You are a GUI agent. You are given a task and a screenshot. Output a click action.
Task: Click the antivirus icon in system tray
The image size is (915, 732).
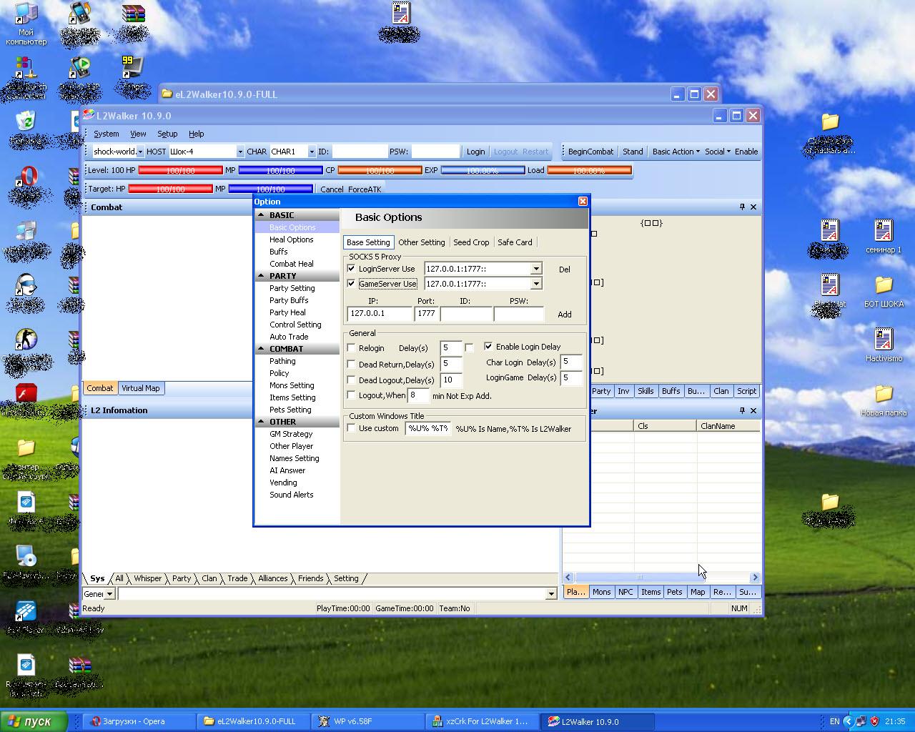874,721
